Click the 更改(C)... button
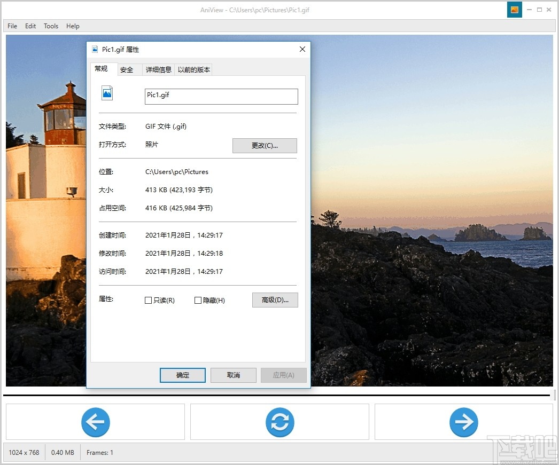559x465 pixels. [265, 146]
